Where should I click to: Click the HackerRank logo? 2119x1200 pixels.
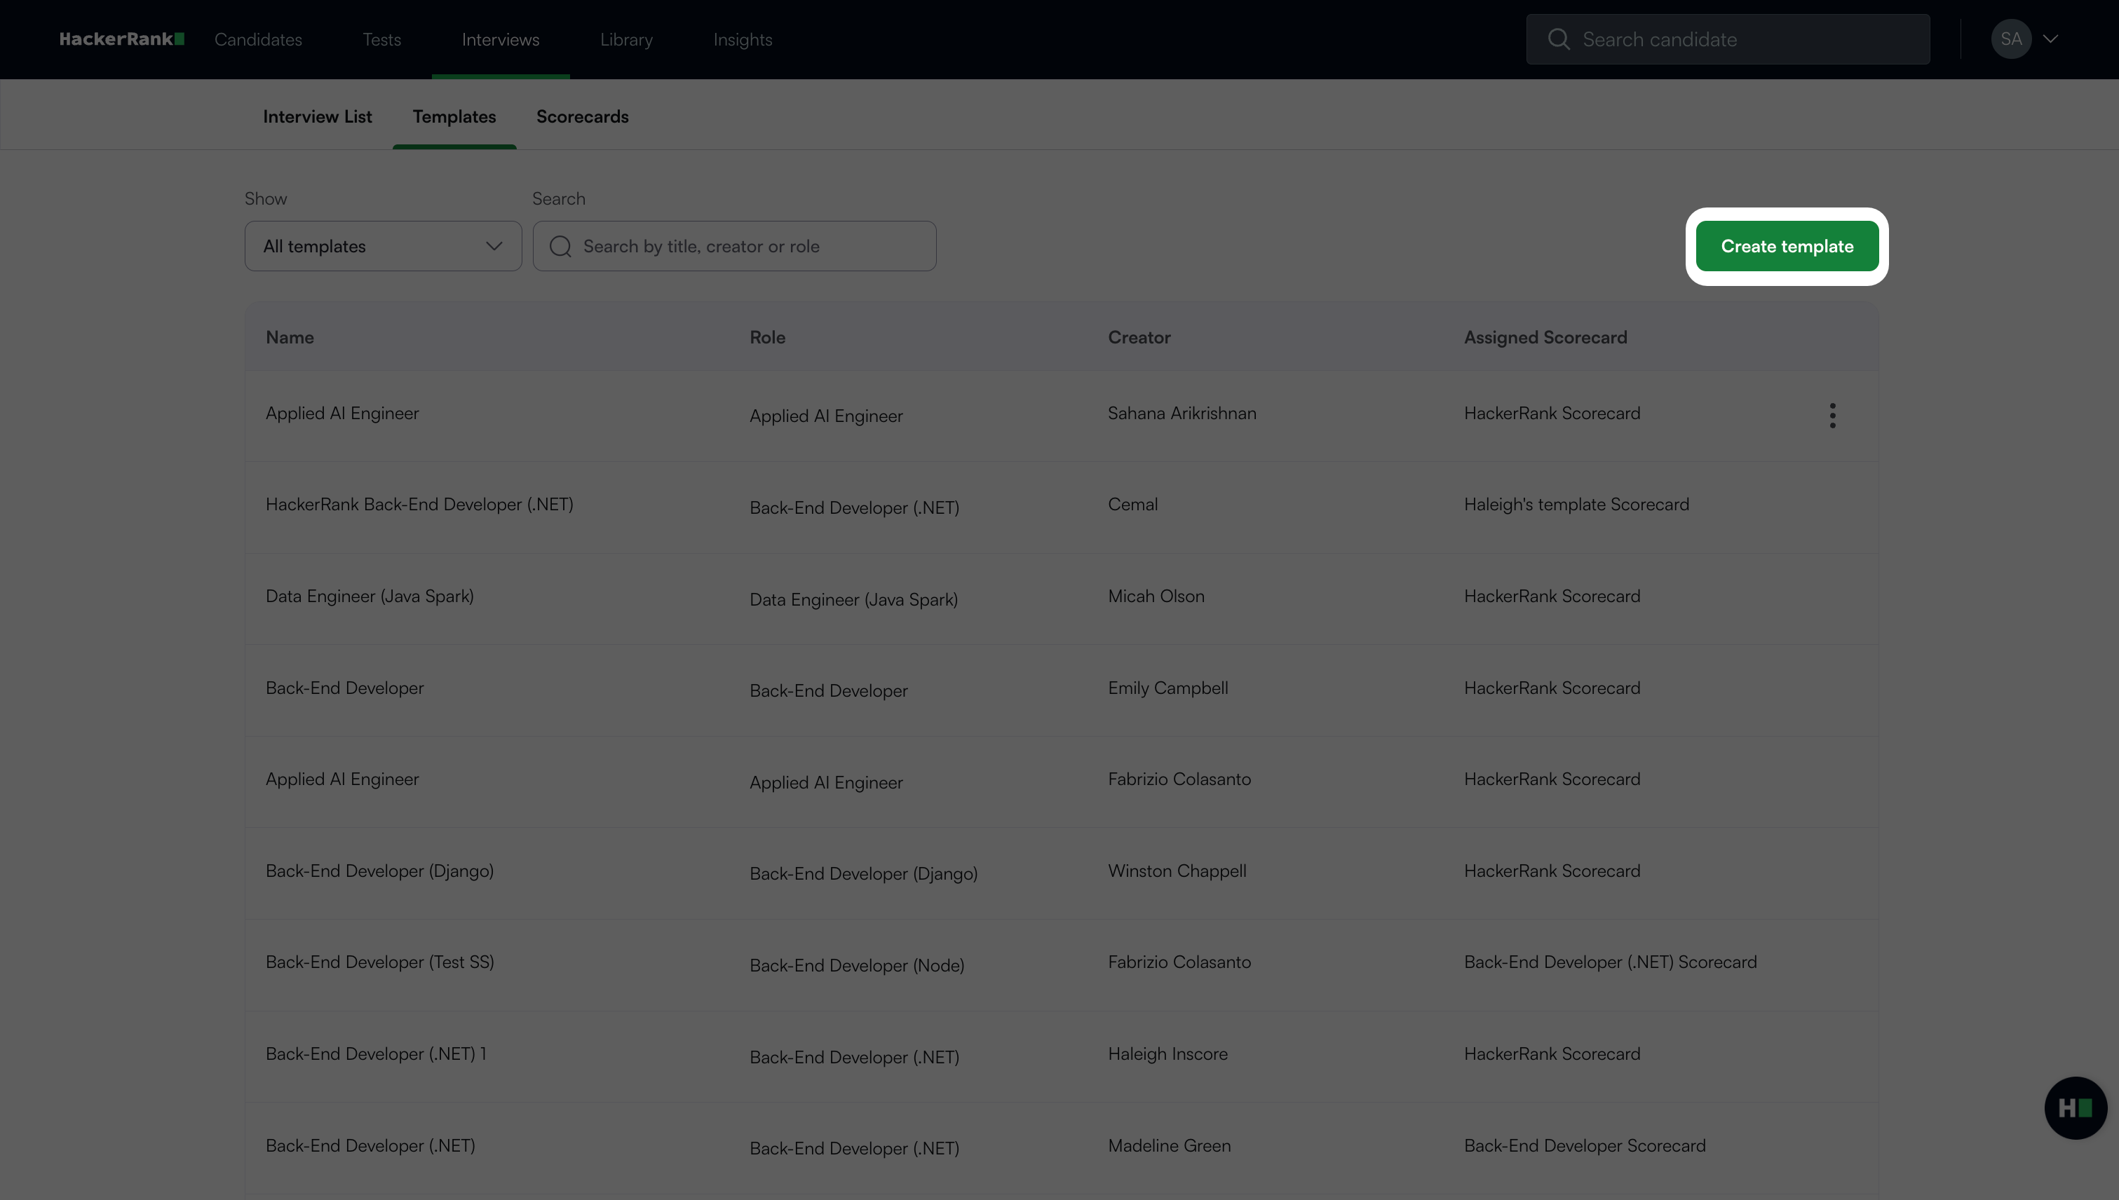(121, 39)
